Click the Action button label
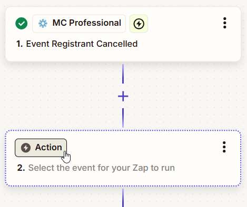 48,147
